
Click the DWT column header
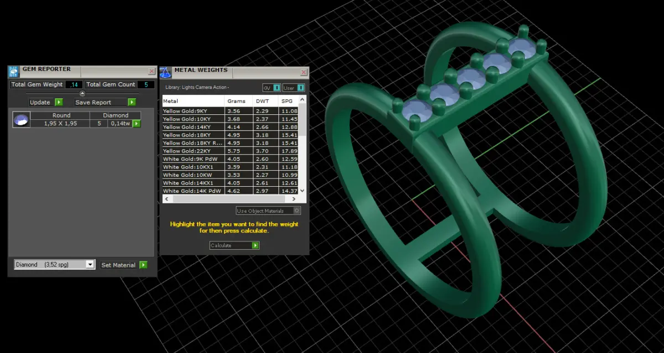(266, 101)
